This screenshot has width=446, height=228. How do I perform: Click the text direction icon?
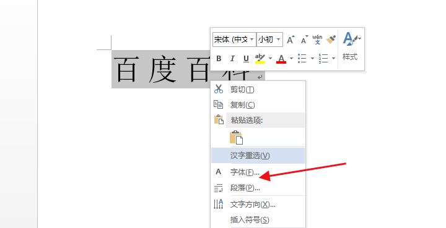[219, 204]
